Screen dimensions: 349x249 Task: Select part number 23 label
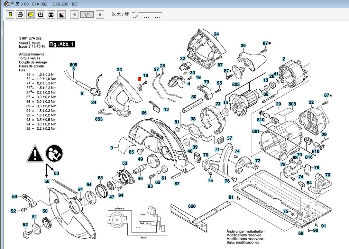pyautogui.click(x=218, y=104)
